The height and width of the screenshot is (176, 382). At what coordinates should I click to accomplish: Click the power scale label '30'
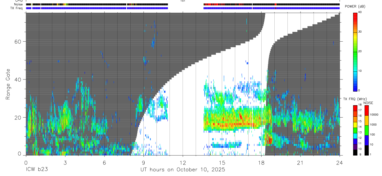(x=360, y=32)
